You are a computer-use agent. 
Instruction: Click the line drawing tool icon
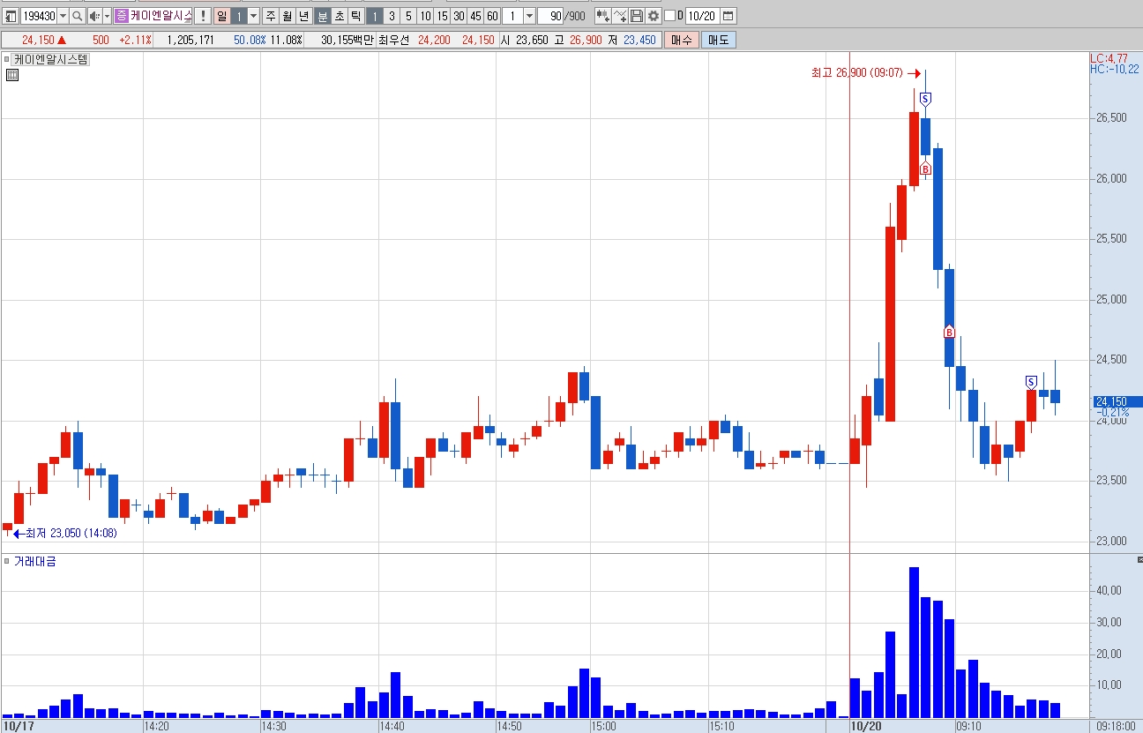point(620,16)
